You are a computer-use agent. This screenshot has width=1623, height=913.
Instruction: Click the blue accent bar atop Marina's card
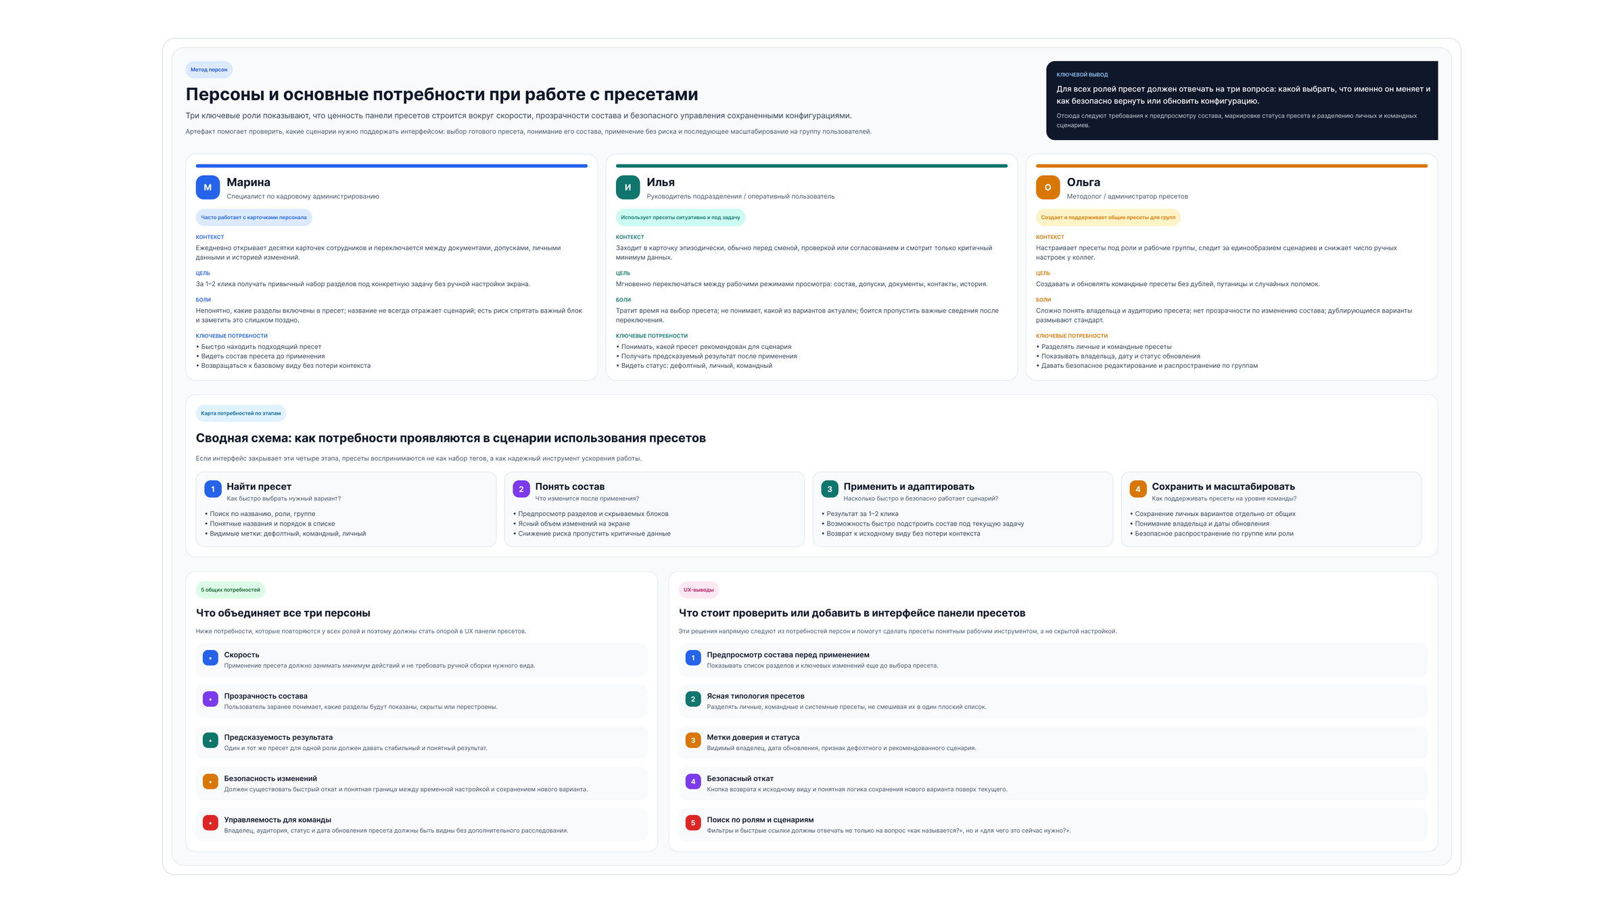tap(392, 166)
